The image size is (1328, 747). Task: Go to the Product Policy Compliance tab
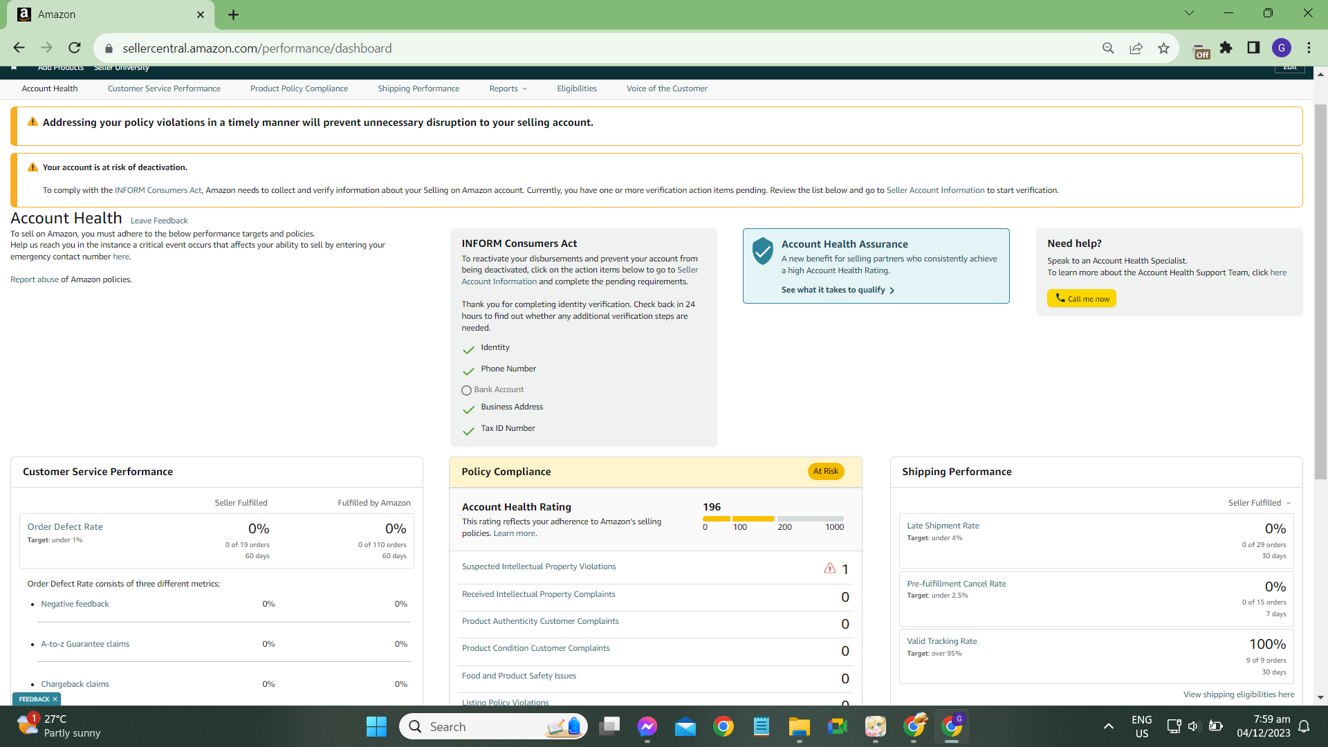[299, 89]
